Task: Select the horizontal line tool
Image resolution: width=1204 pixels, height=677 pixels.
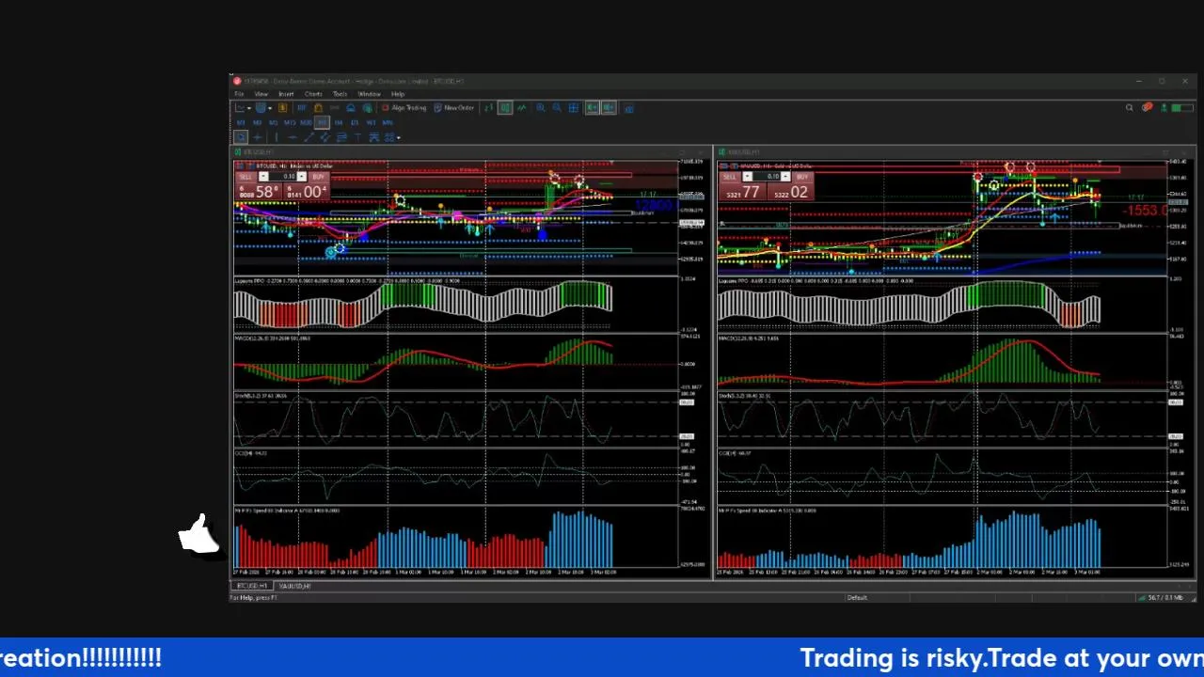Action: 293,137
